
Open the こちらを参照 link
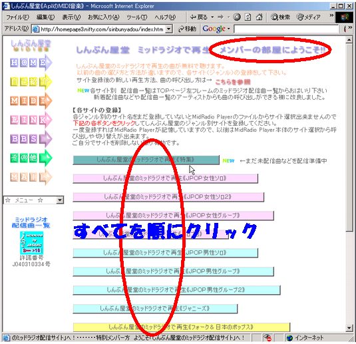click(x=232, y=82)
